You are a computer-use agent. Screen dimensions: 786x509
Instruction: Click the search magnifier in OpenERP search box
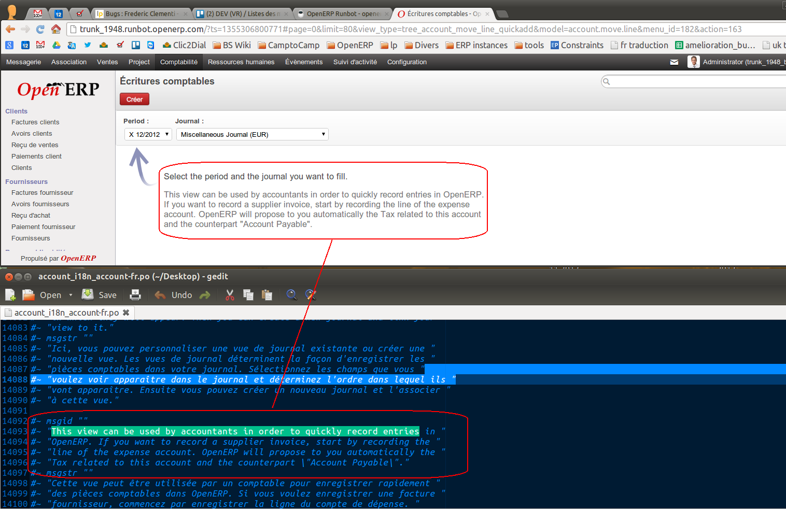pyautogui.click(x=607, y=81)
